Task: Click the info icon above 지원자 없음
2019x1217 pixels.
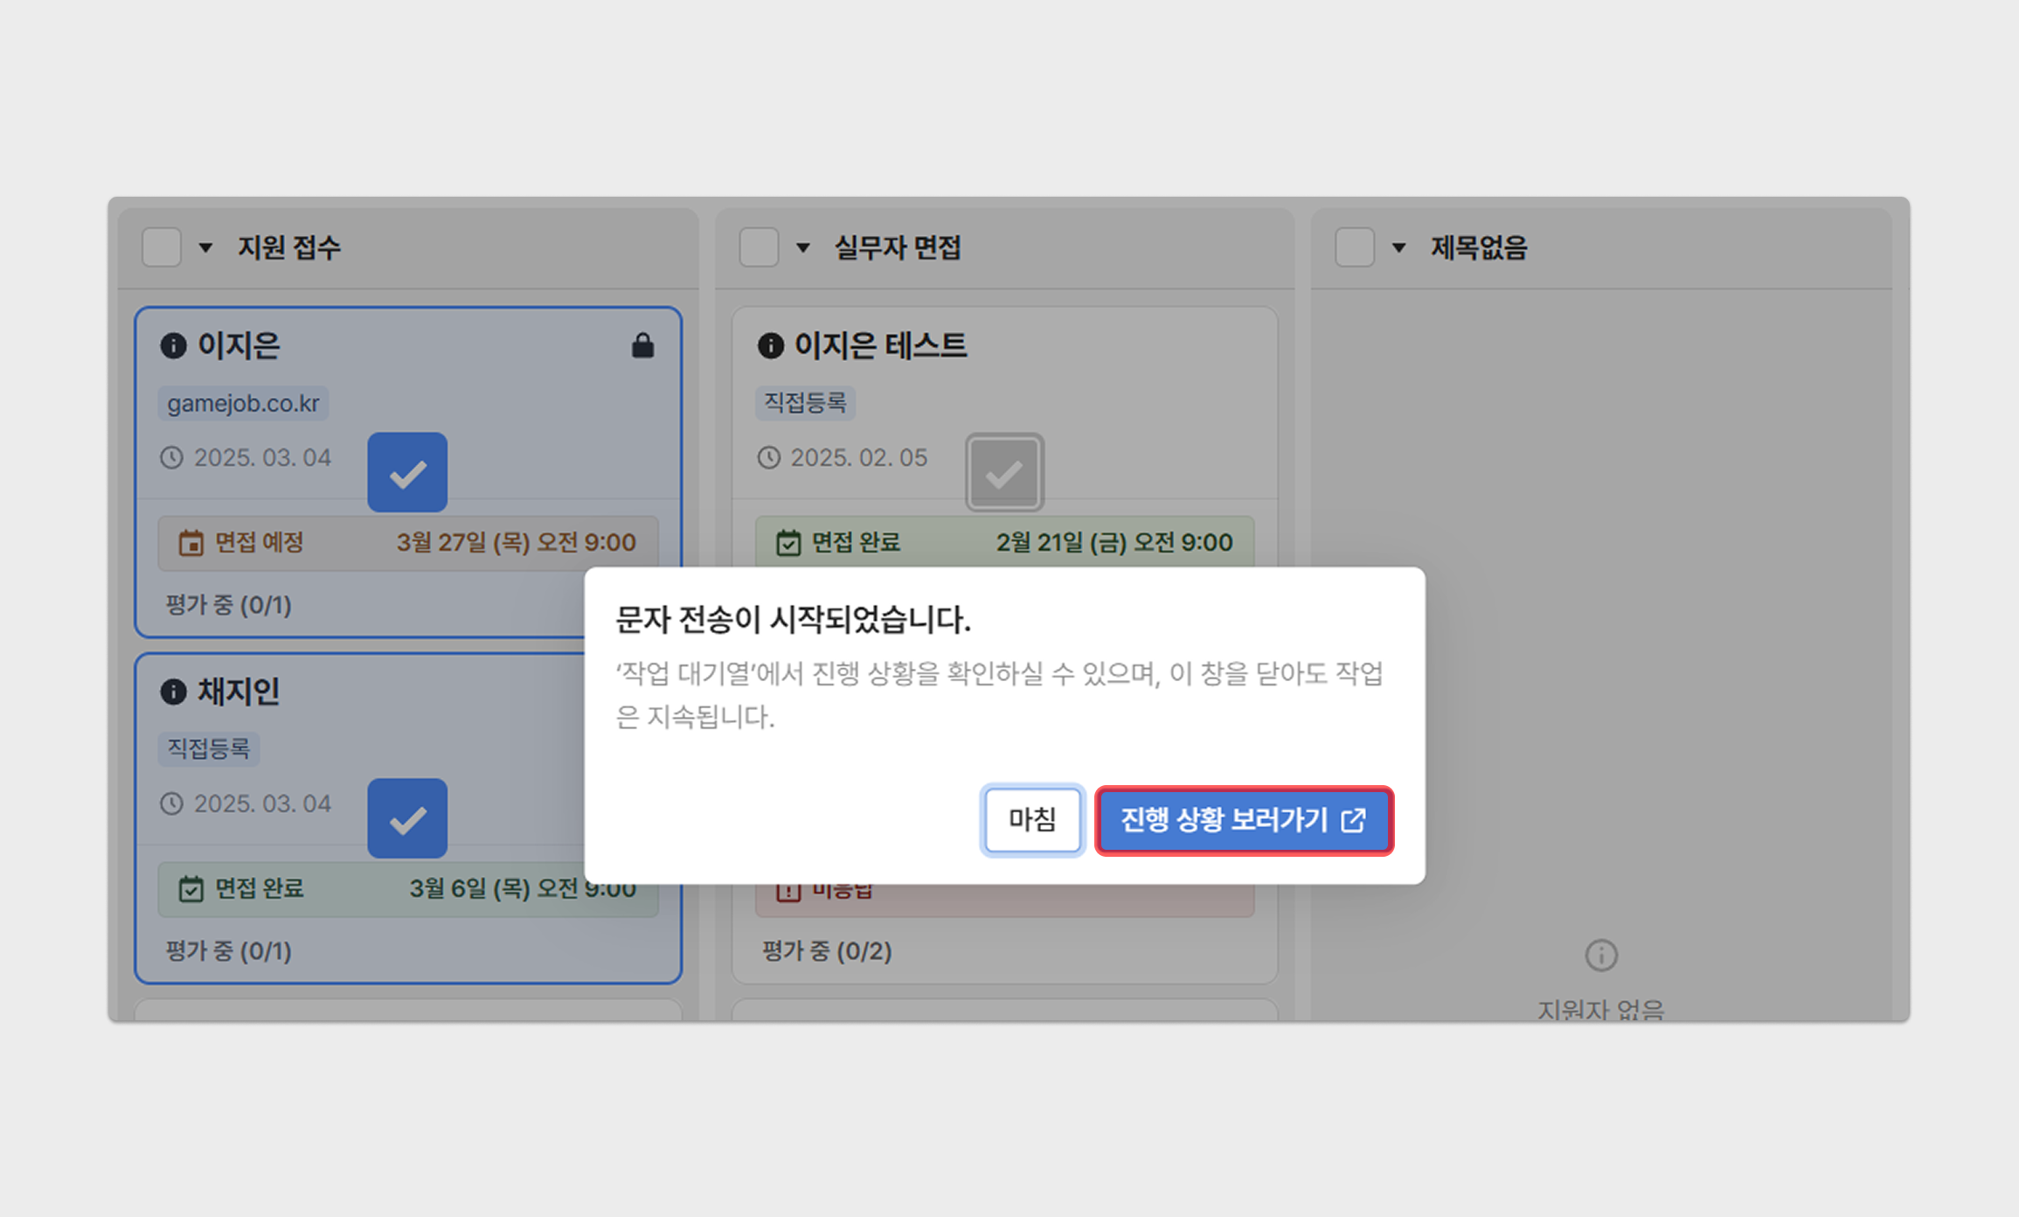Action: point(1600,956)
